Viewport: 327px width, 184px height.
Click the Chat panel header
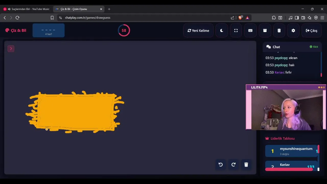click(x=292, y=47)
